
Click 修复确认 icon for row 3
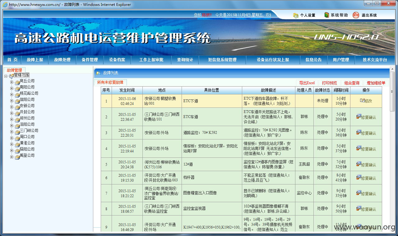click(x=359, y=133)
